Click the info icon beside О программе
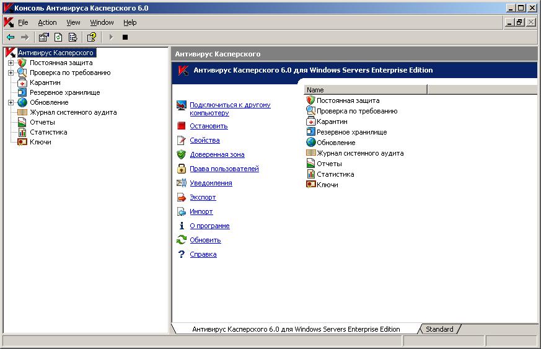The image size is (541, 349). 182,226
